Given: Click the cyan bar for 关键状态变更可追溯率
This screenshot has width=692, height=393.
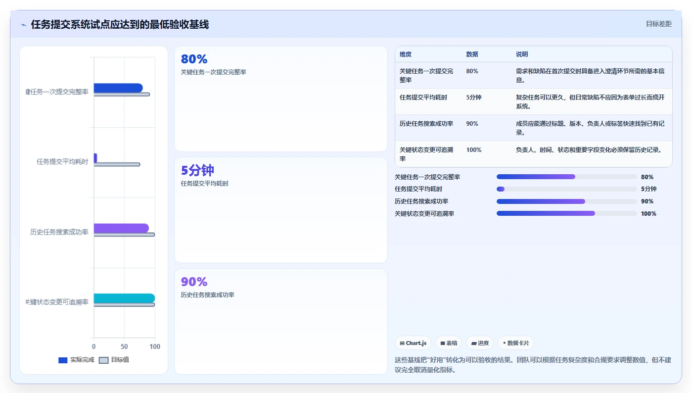Looking at the screenshot, I should click(124, 298).
